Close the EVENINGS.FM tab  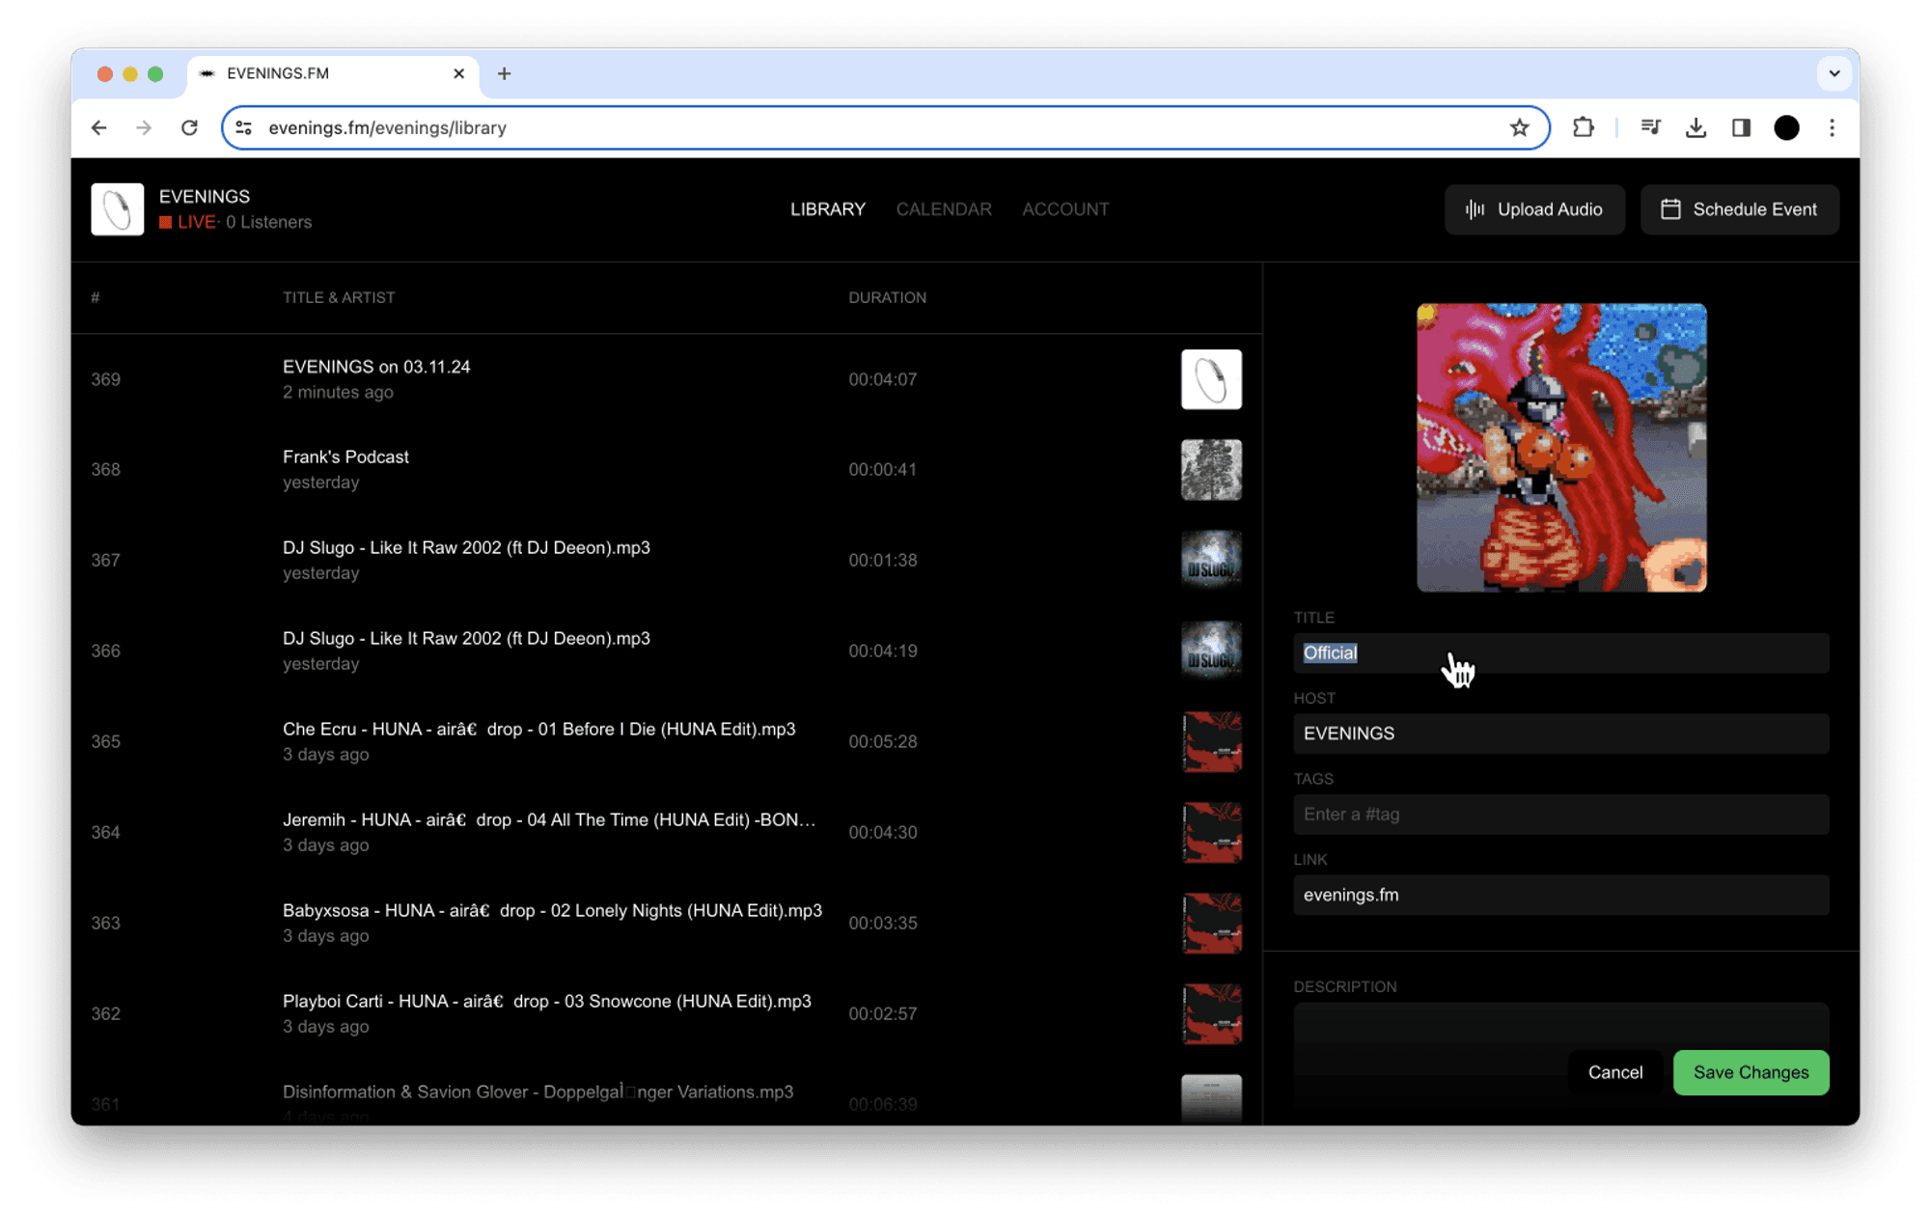coord(458,73)
